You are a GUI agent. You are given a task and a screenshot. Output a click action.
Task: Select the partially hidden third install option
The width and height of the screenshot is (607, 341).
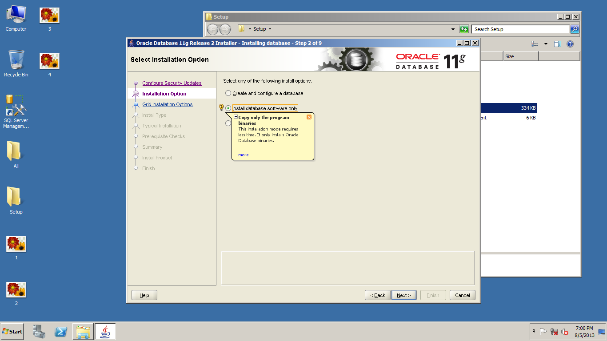coord(228,123)
